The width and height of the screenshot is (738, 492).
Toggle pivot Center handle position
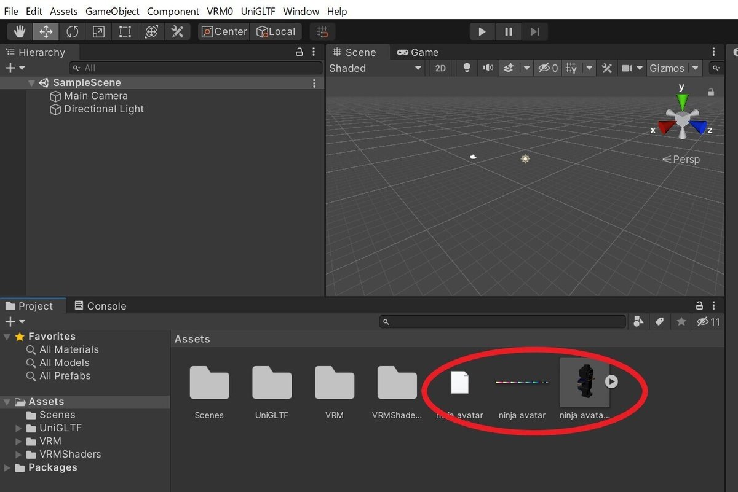click(224, 32)
